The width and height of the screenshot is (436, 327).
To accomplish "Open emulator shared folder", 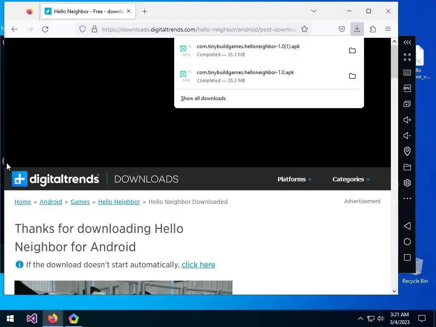I will pyautogui.click(x=407, y=167).
